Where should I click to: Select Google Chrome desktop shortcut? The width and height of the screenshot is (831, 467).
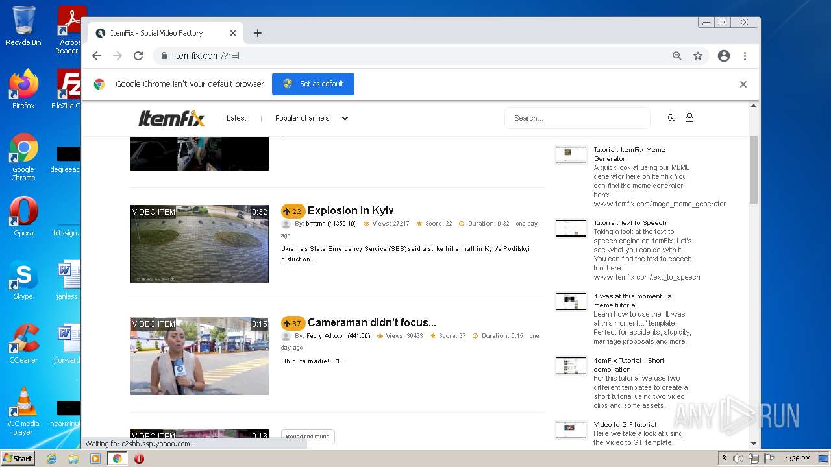pyautogui.click(x=23, y=158)
